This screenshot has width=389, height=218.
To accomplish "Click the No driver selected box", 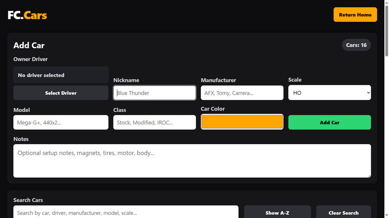I will click(61, 75).
